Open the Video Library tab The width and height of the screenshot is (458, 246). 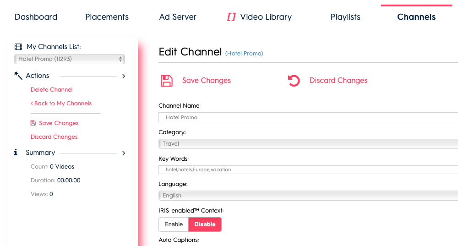pyautogui.click(x=266, y=17)
